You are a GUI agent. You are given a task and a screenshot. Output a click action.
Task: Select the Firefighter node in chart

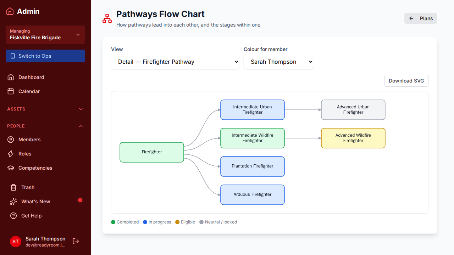152,152
